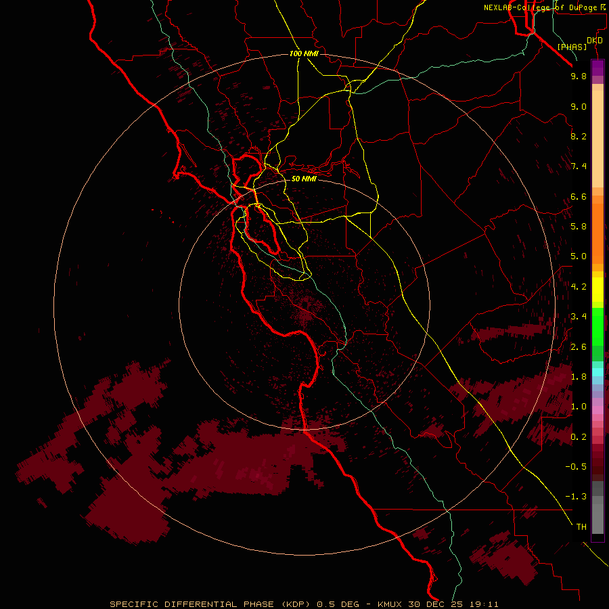
Task: Click the 9.8 scale value
Action: [x=579, y=76]
